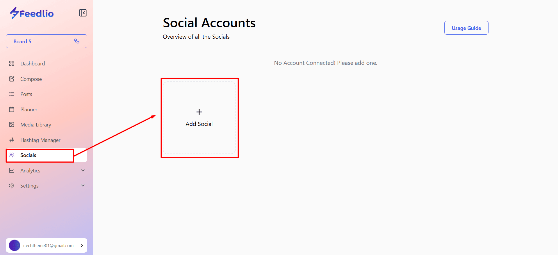Viewport: 558px width, 255px height.
Task: Click the Media Library image icon
Action: (x=12, y=124)
